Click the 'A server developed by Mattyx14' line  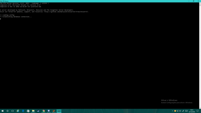[37, 10]
